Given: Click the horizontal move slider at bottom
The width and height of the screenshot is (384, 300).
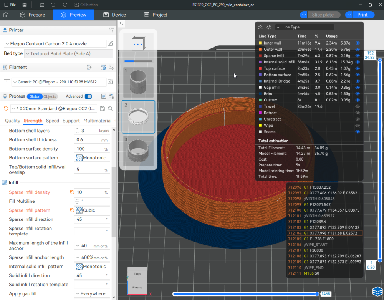Looking at the screenshot, I should (246, 294).
